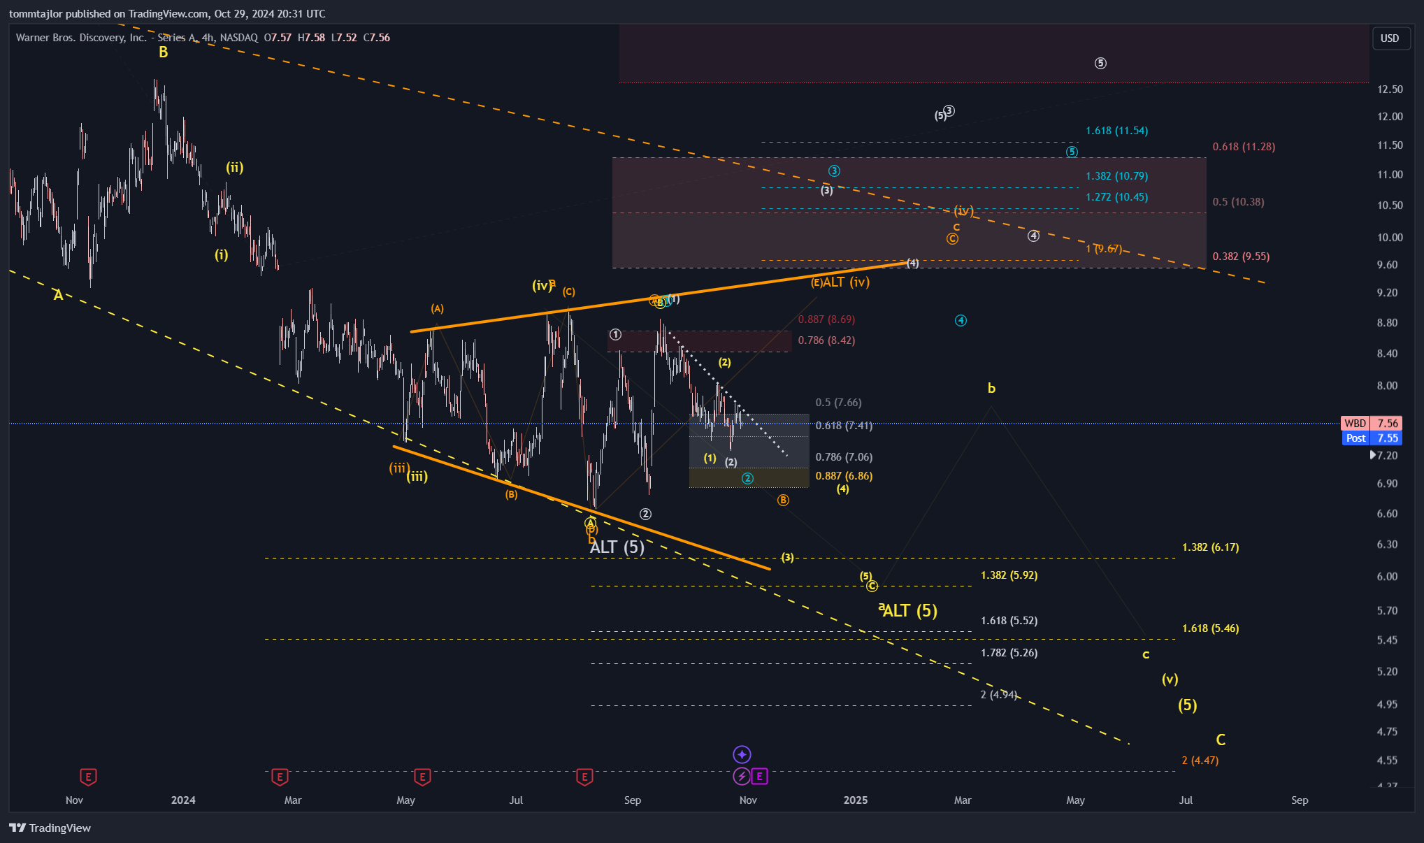
Task: Click the O7.57 open value in header
Action: click(x=278, y=37)
